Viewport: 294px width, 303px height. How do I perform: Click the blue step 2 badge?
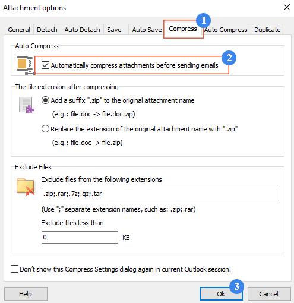[x=229, y=58]
